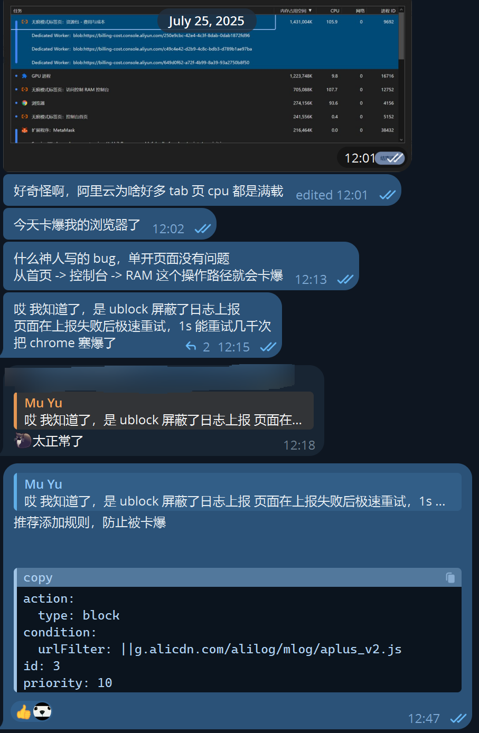The width and height of the screenshot is (479, 733).
Task: Jump to quoted Mu Yu message in blue reply
Action: click(x=238, y=492)
